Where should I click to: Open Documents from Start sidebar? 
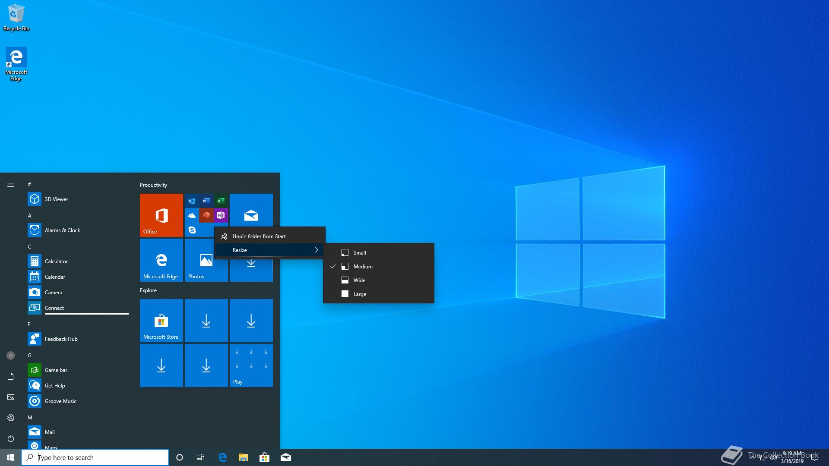pos(11,376)
